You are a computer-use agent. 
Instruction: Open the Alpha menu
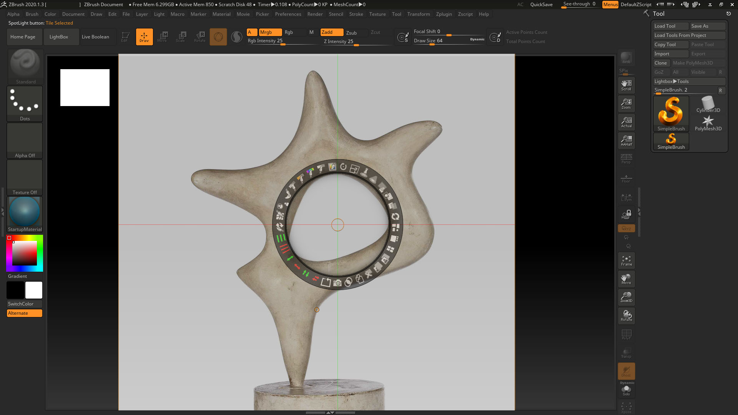pos(13,14)
